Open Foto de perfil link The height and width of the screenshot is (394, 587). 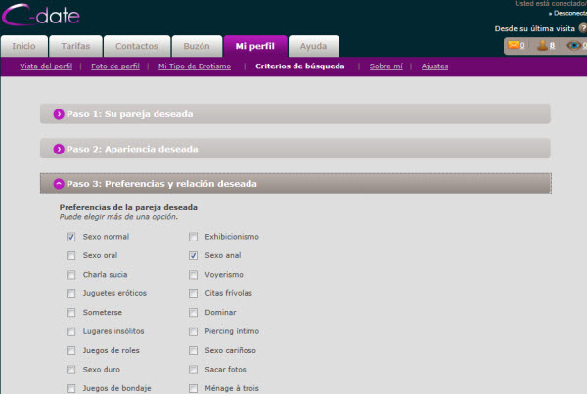click(115, 66)
